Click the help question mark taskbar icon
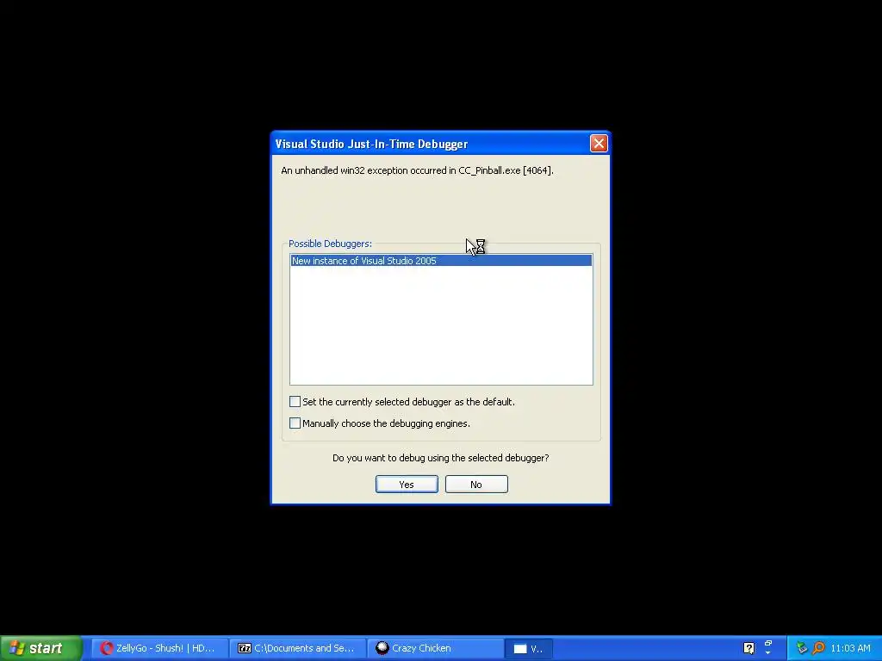Image resolution: width=882 pixels, height=661 pixels. pos(748,648)
